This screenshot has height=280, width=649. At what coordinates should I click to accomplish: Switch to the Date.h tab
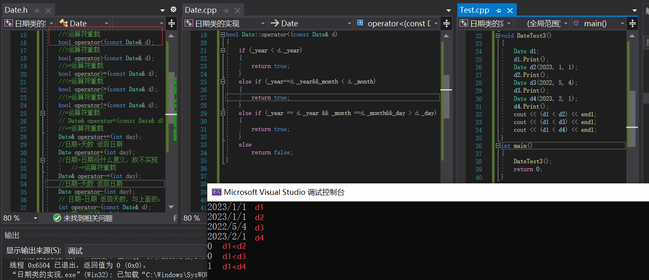click(x=16, y=10)
